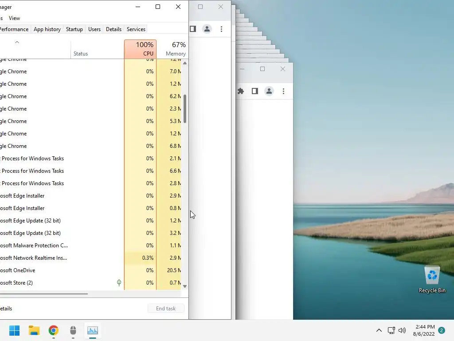454x341 pixels.
Task: Select the Edge Update row using 1.2 MB
Action: (x=90, y=220)
